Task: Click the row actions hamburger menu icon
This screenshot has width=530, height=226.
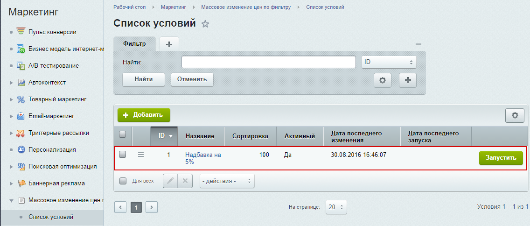Action: [141, 155]
